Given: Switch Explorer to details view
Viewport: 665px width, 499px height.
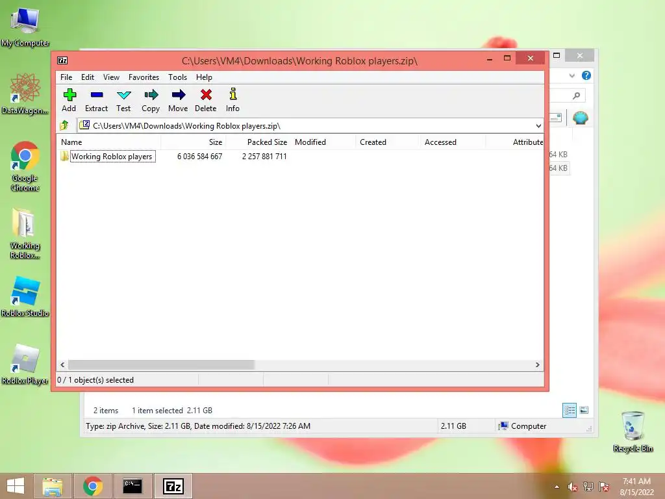Looking at the screenshot, I should (570, 411).
